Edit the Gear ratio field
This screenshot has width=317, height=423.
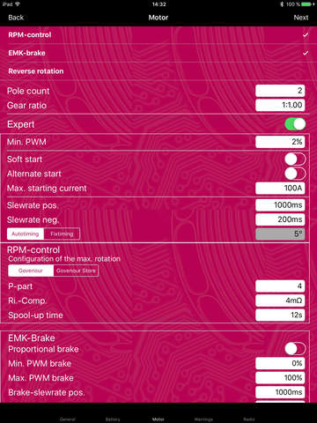(280, 105)
